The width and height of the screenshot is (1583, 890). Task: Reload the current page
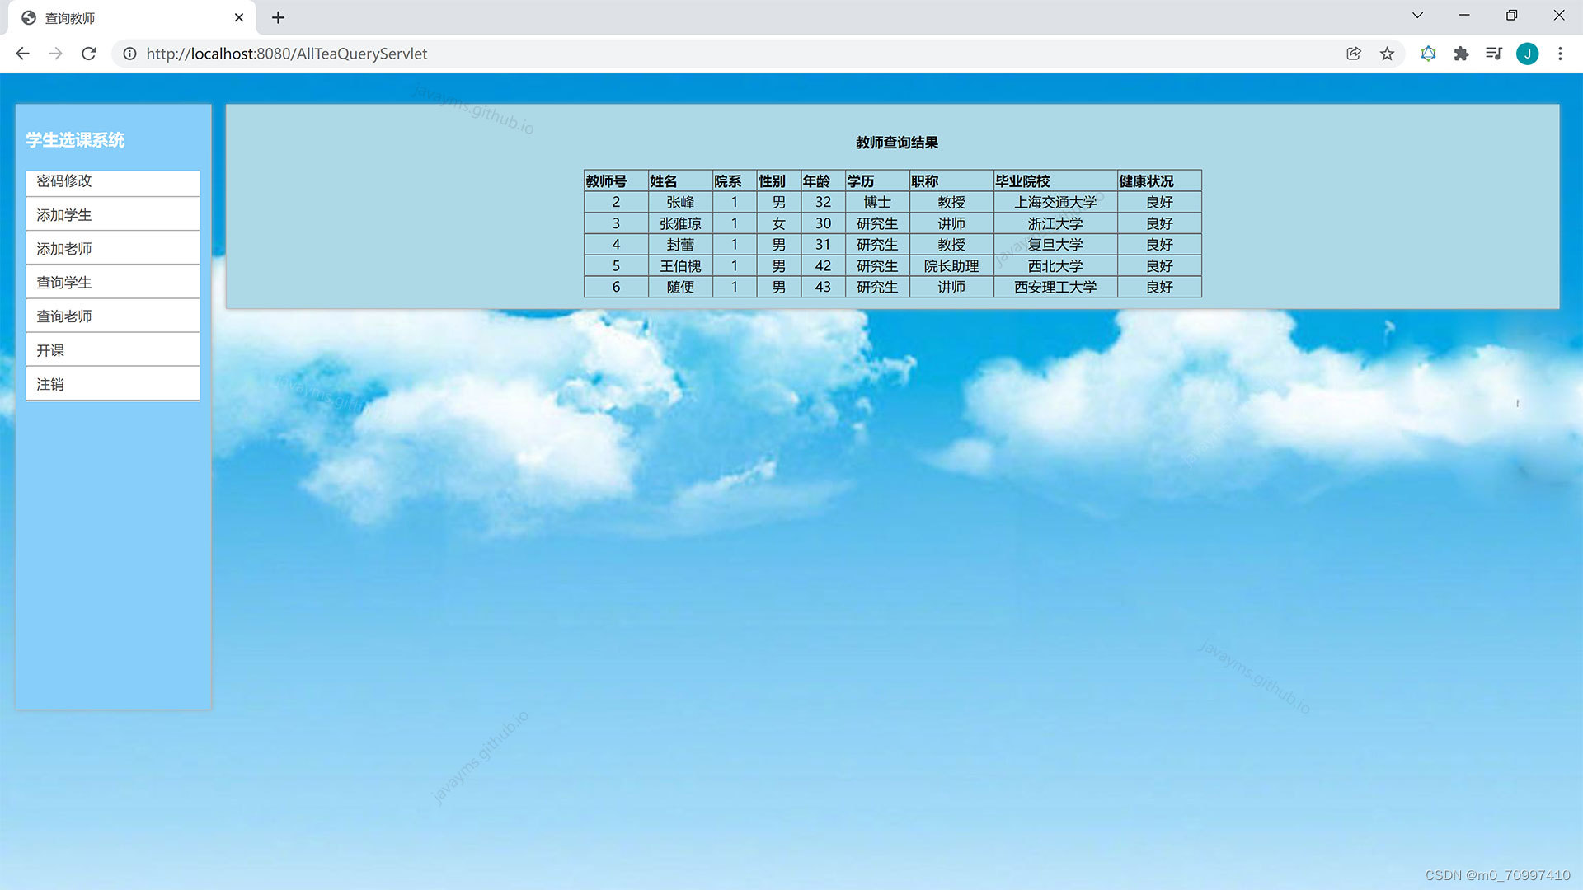point(89,54)
